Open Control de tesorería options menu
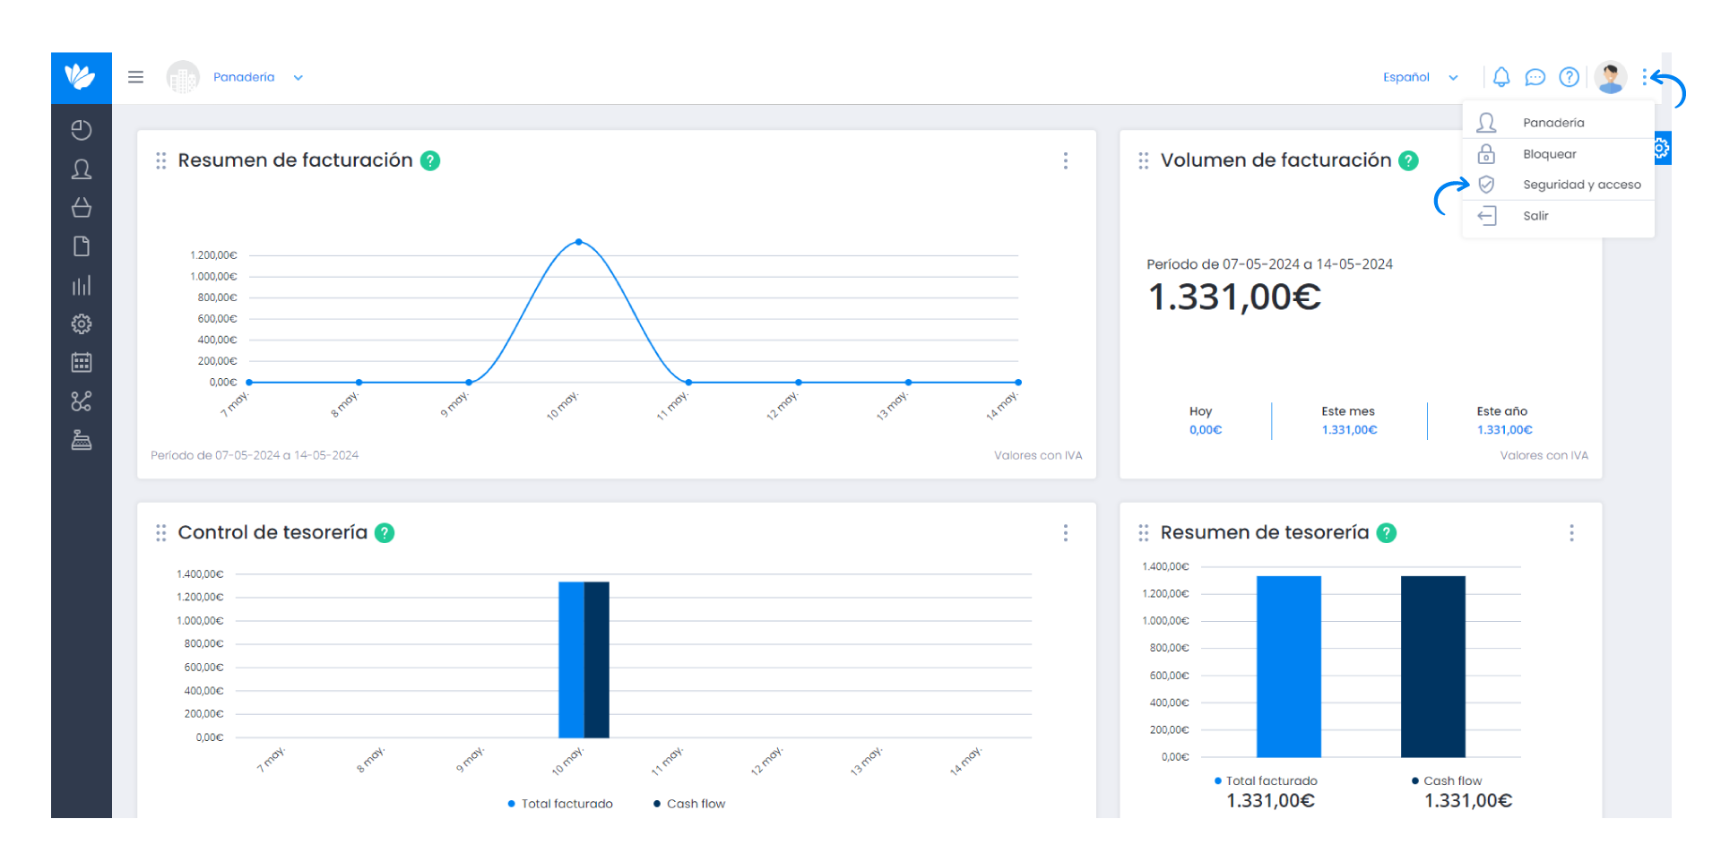 [1066, 533]
